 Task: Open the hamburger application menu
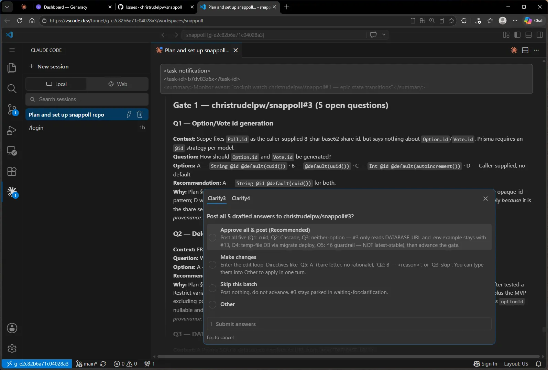12,50
